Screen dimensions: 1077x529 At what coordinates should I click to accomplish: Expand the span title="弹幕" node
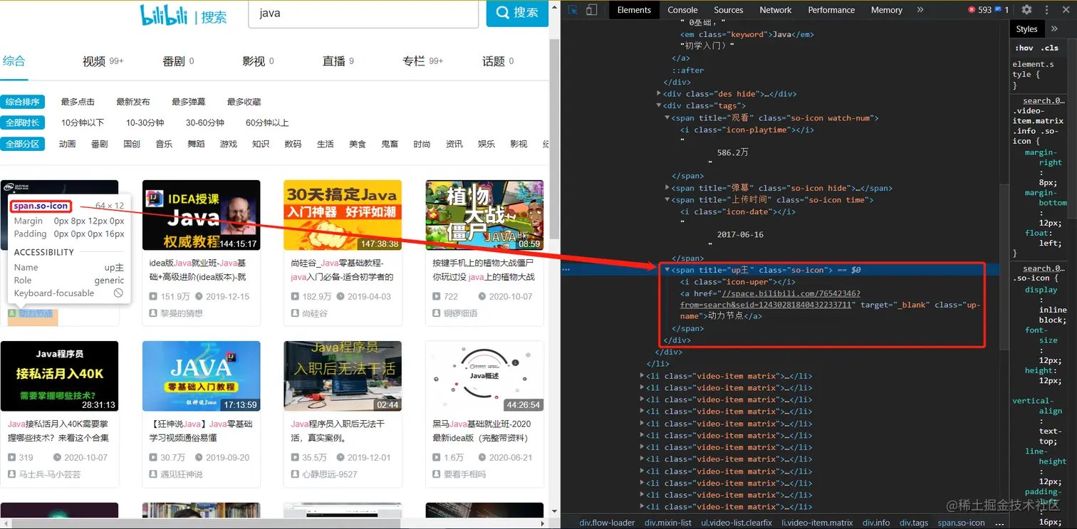click(667, 188)
